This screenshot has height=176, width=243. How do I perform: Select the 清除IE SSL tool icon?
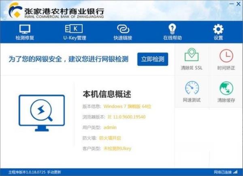(x=192, y=59)
